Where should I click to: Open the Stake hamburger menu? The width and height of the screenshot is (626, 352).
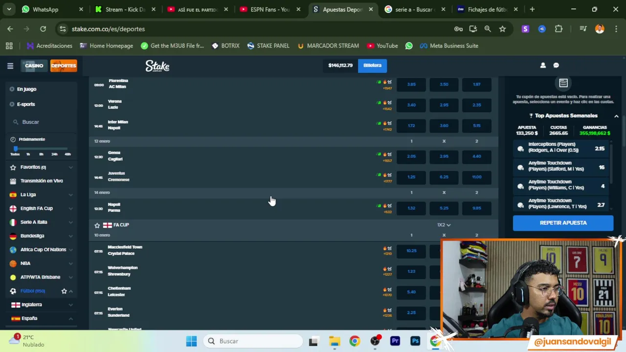coord(10,66)
